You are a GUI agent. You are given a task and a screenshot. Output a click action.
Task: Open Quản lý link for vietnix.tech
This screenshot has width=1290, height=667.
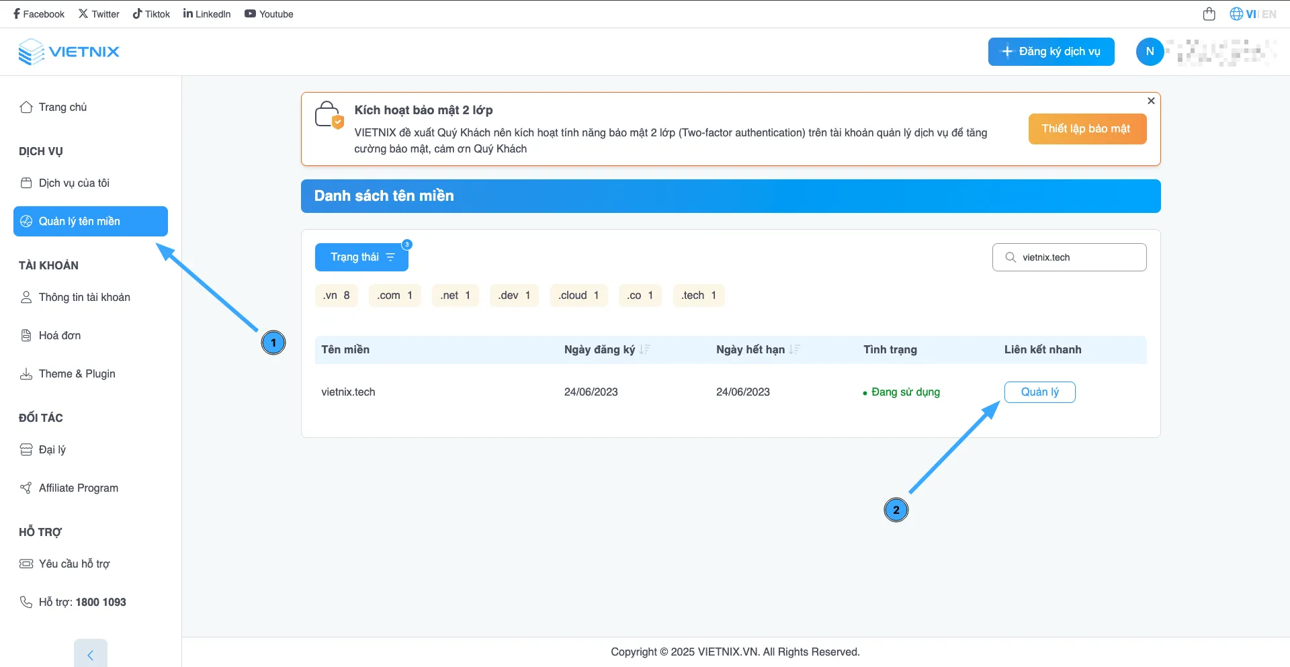[x=1039, y=392]
